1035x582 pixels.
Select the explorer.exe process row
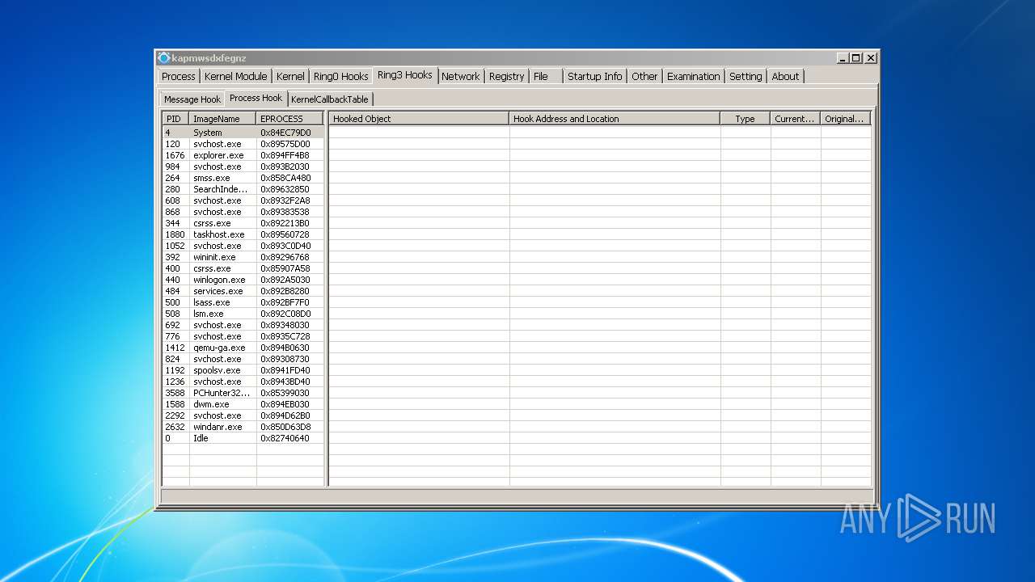pos(243,155)
